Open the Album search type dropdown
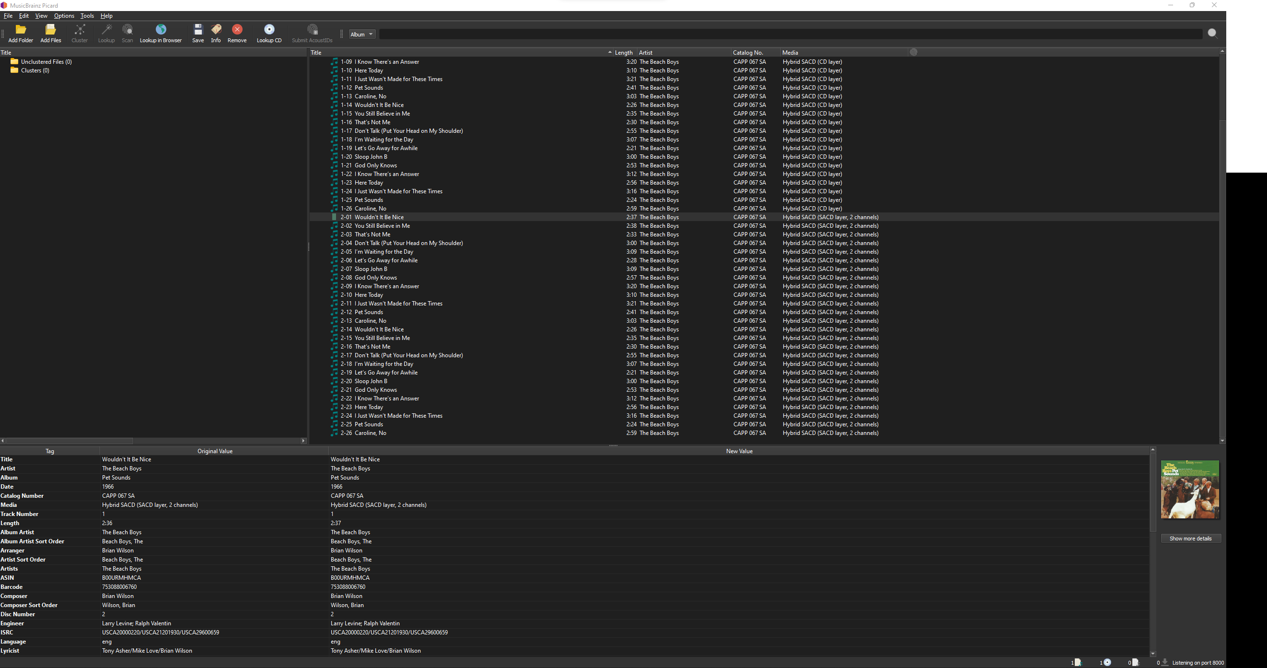The image size is (1267, 668). pyautogui.click(x=362, y=34)
